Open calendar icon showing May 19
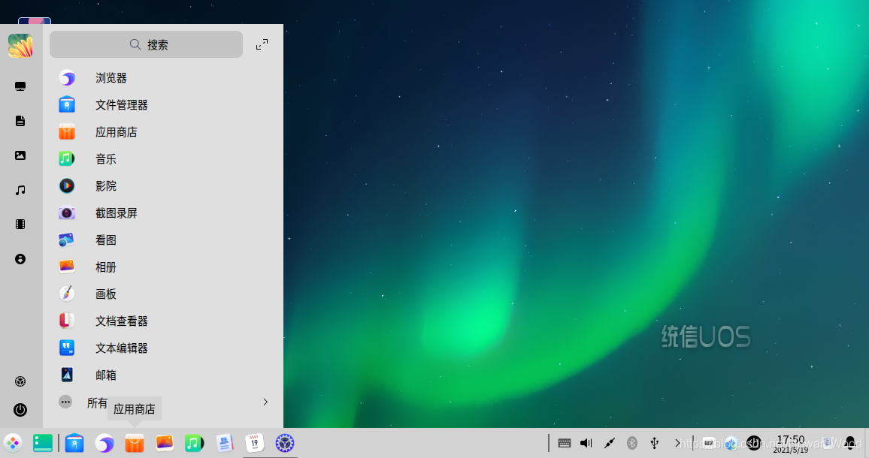The image size is (869, 458). 254,443
